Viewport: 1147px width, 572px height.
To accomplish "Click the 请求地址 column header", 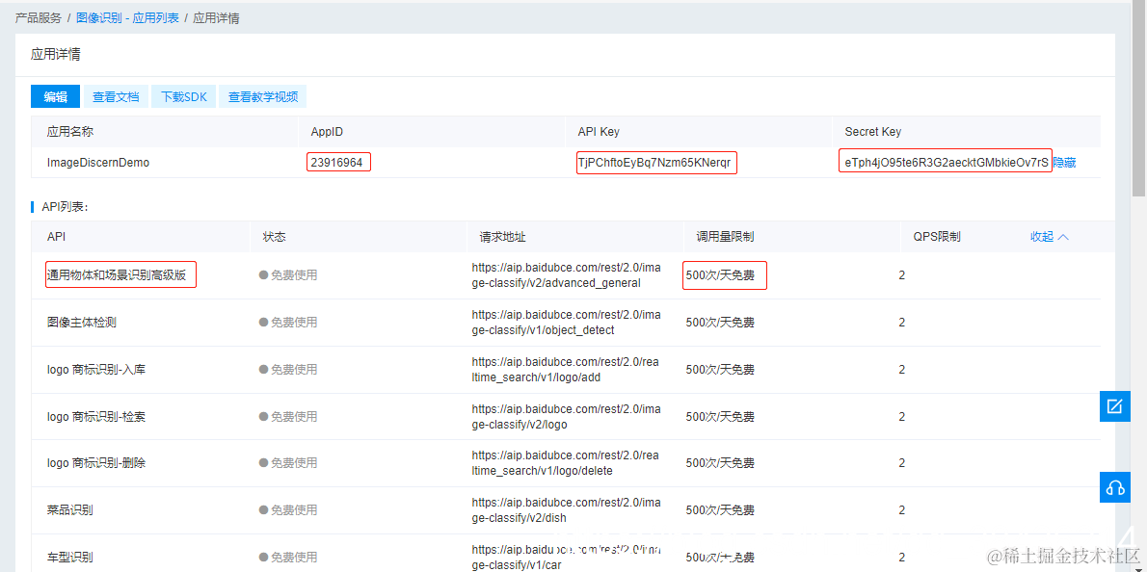I will coord(502,237).
